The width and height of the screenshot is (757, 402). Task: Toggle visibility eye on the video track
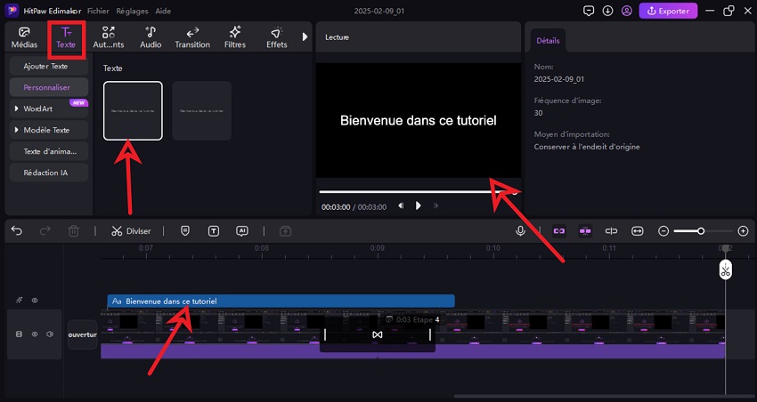pos(35,334)
